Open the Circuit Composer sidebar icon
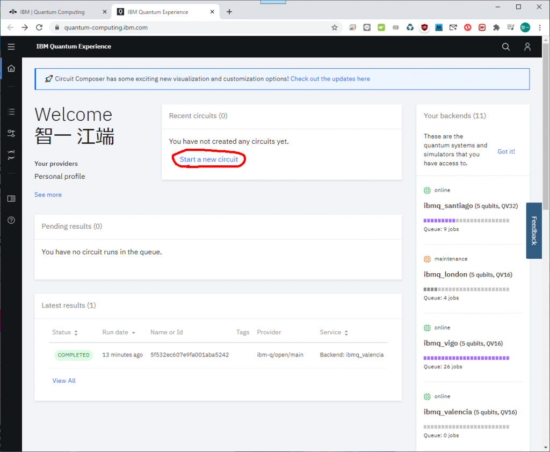 point(11,133)
